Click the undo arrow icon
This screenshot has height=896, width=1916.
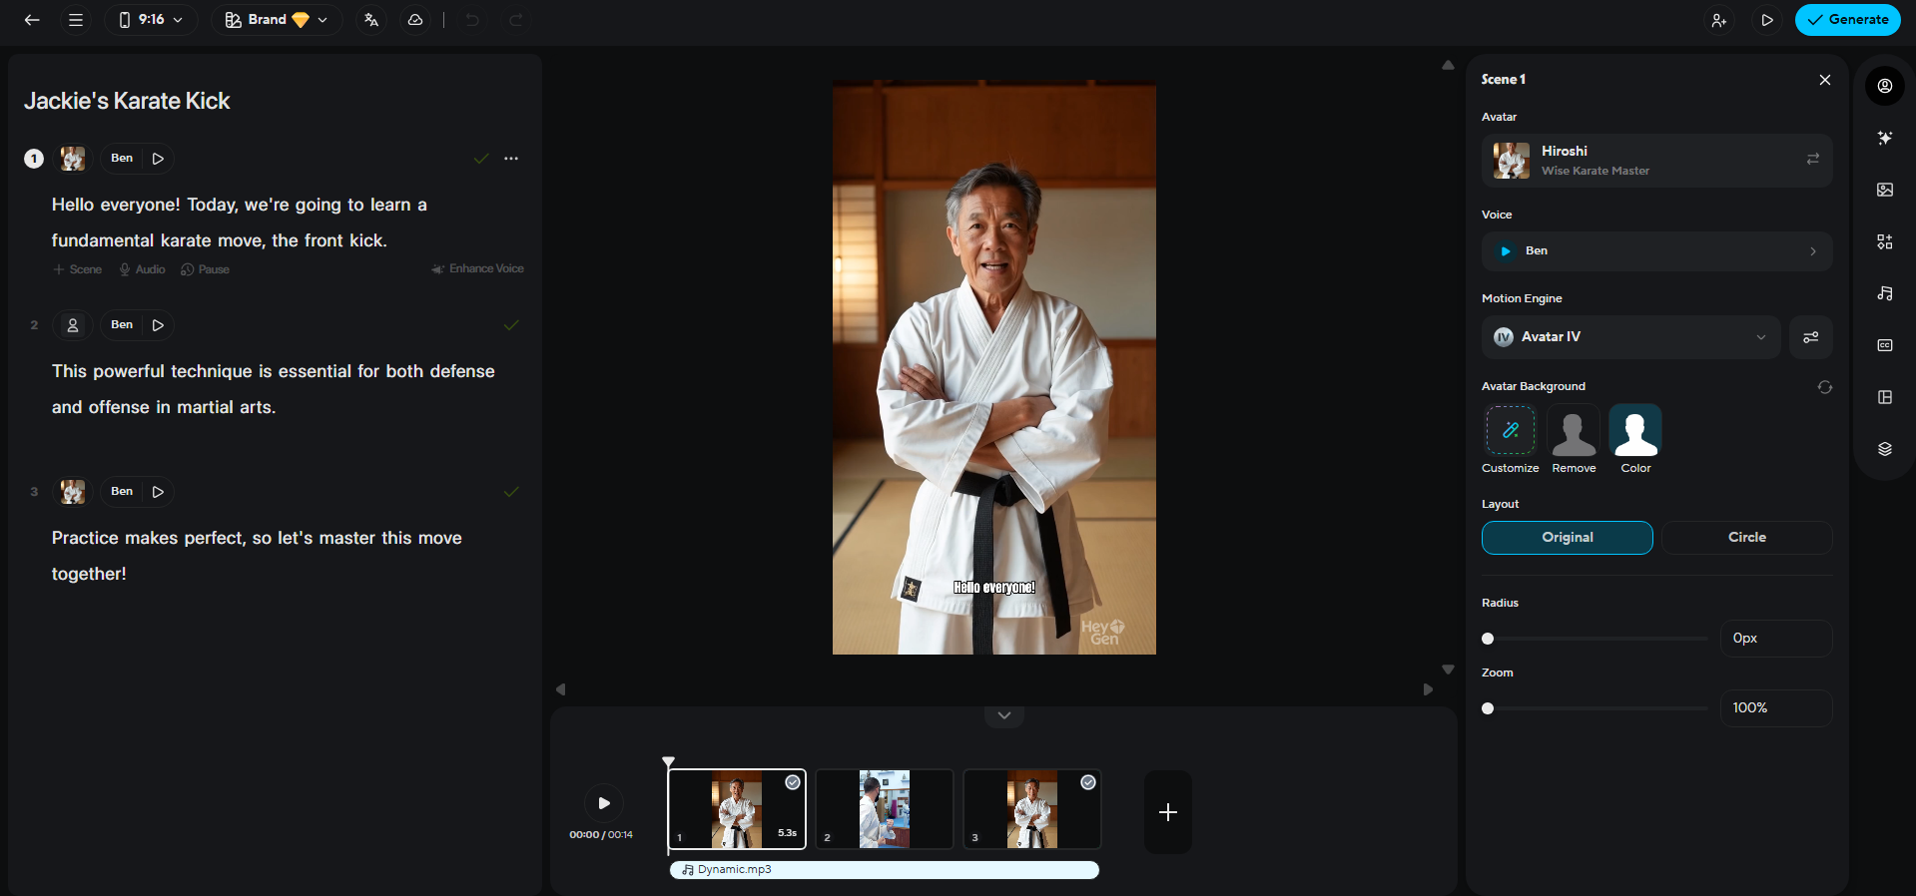(472, 20)
